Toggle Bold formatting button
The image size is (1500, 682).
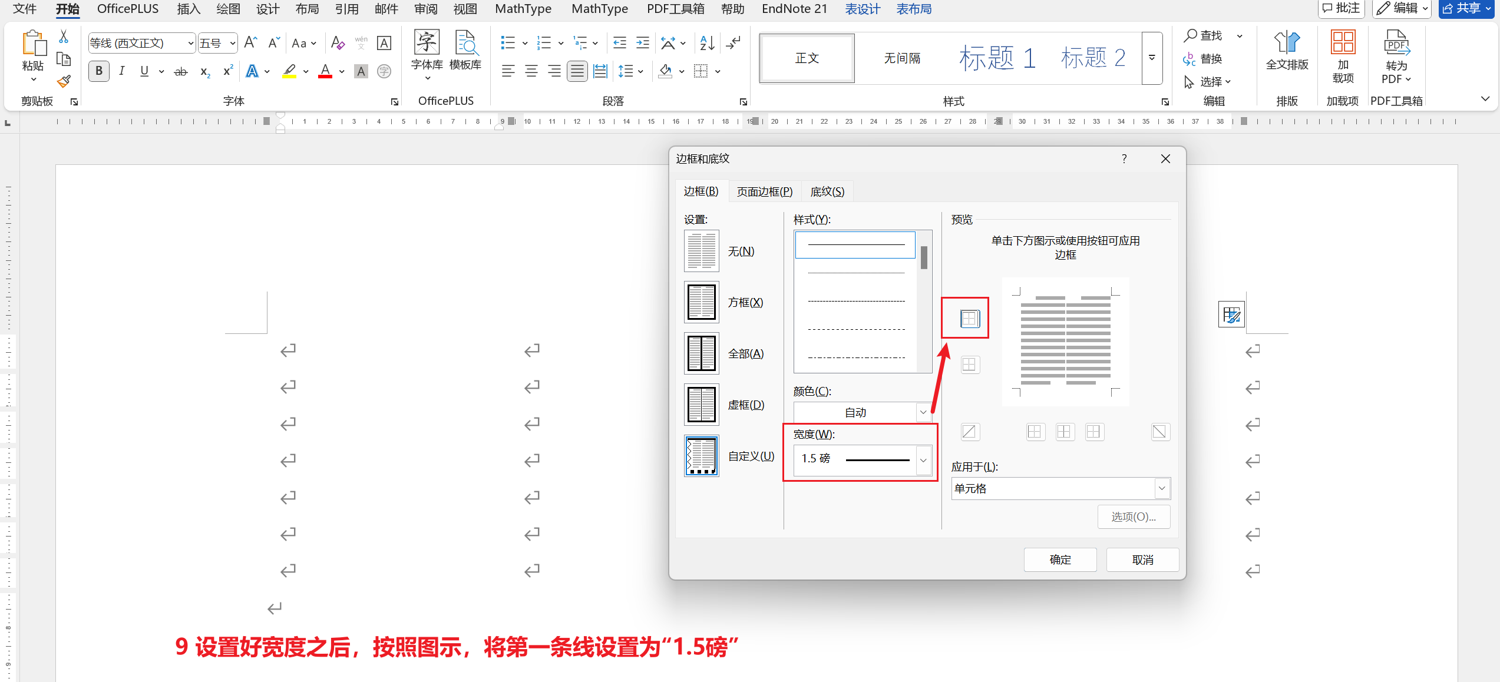(99, 71)
